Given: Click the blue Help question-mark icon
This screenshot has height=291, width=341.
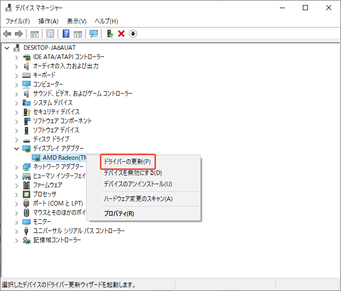Looking at the screenshot, I should 66,34.
